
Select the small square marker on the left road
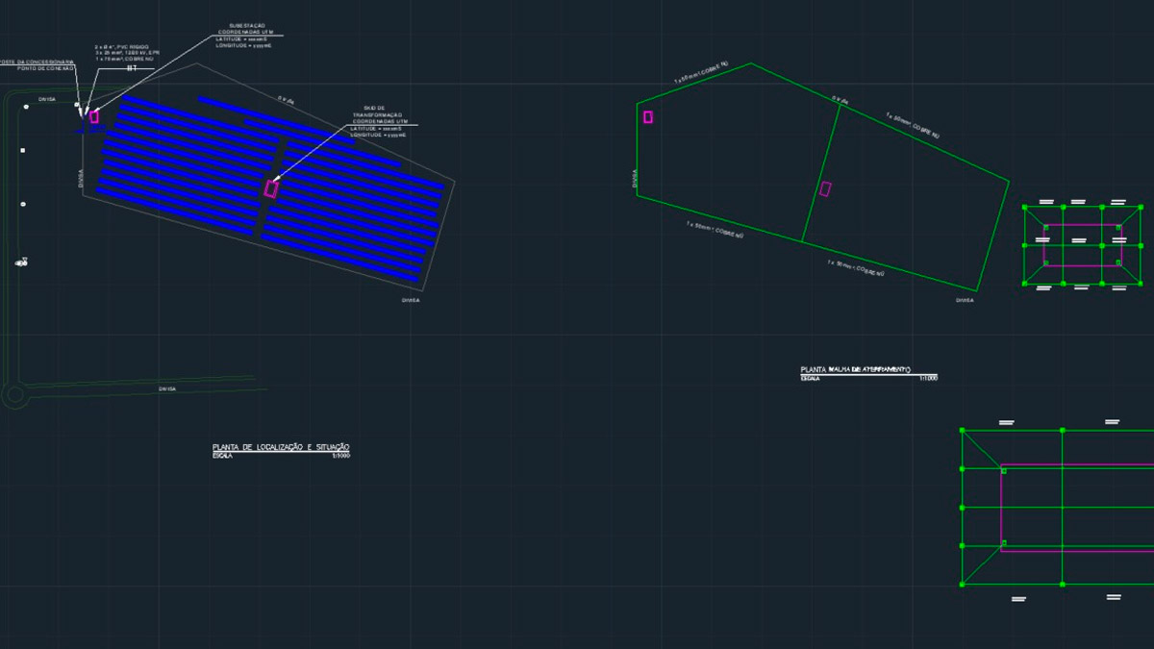pyautogui.click(x=23, y=150)
